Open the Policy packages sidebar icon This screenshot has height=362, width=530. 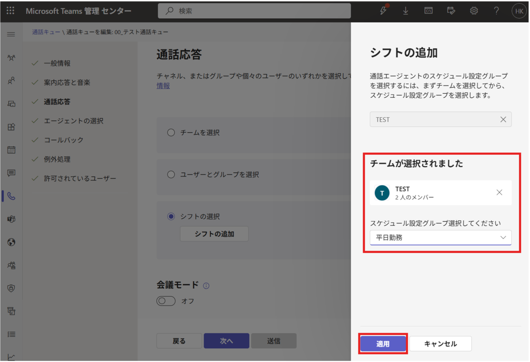(11, 311)
